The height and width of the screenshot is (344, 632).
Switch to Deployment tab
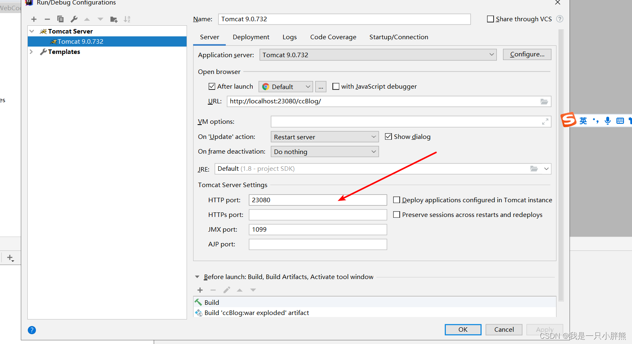[251, 37]
